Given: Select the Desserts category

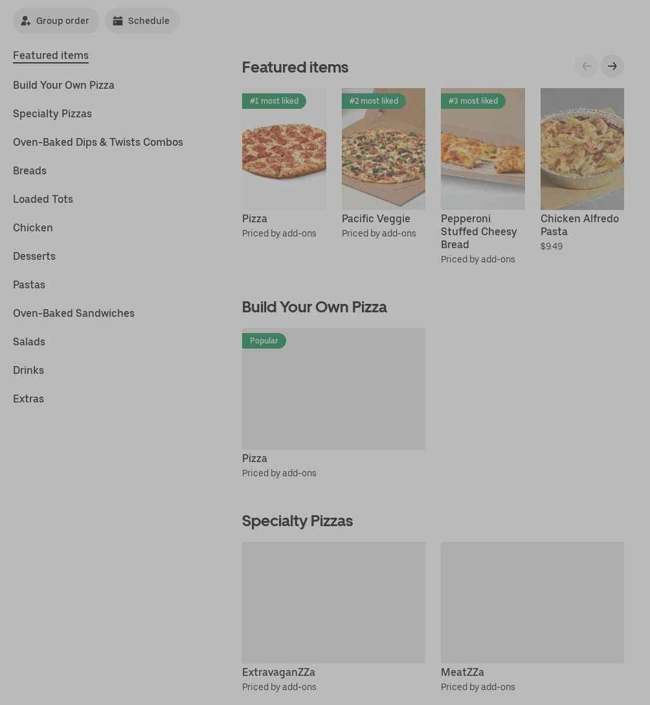Looking at the screenshot, I should click(x=34, y=256).
